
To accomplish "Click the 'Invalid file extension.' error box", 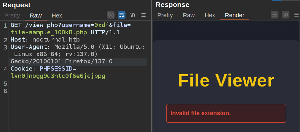I will click(226, 113).
